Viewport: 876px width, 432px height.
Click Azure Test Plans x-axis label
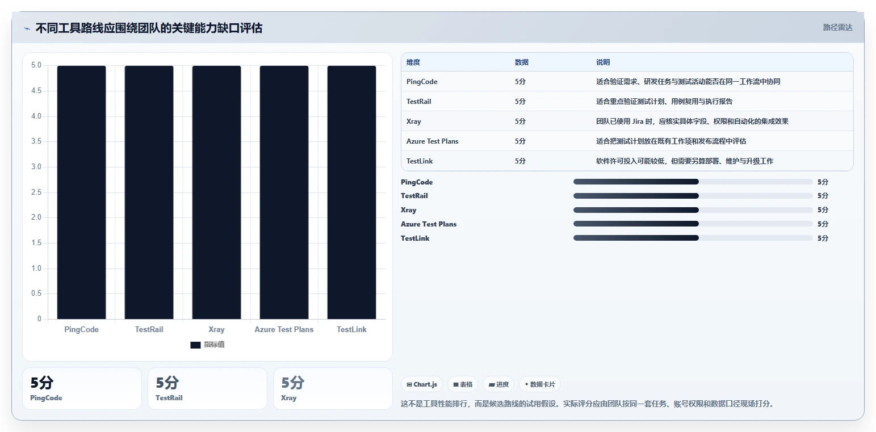pos(284,329)
